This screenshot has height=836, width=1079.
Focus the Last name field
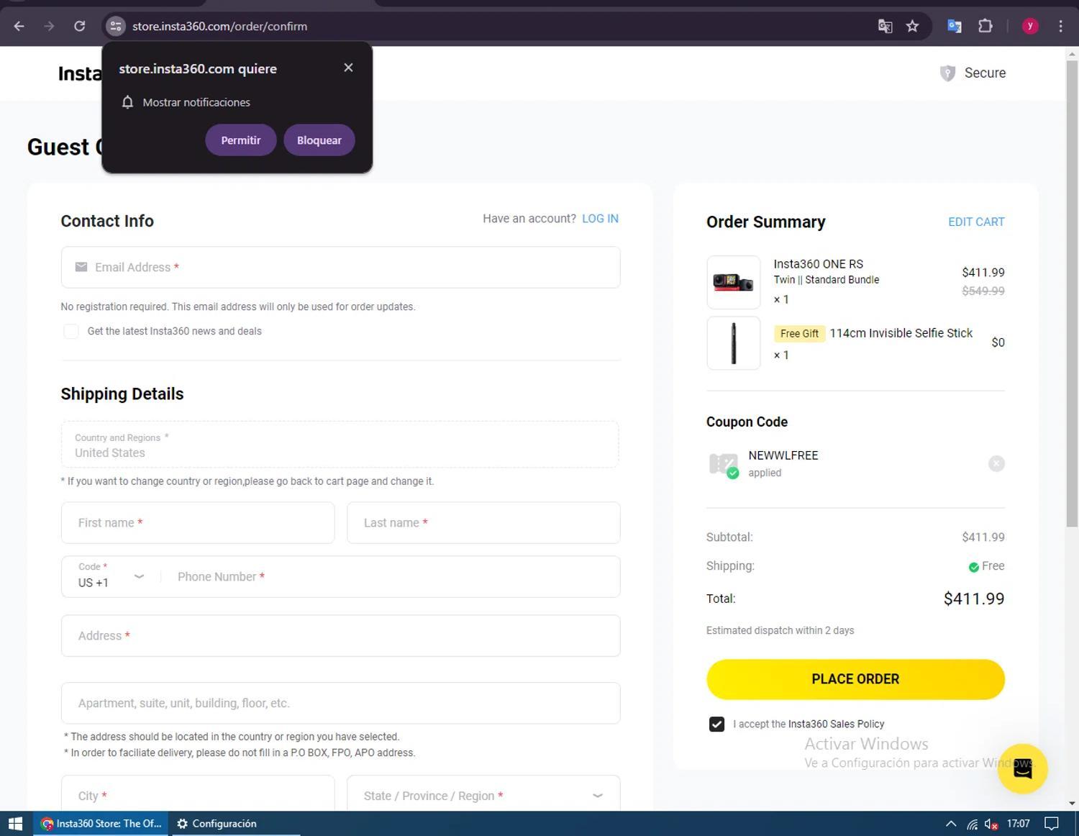pyautogui.click(x=483, y=523)
